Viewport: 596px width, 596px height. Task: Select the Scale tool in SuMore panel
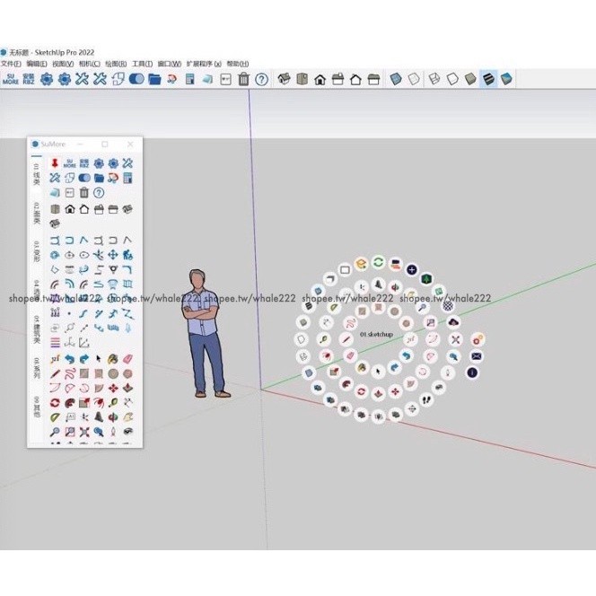[x=84, y=403]
